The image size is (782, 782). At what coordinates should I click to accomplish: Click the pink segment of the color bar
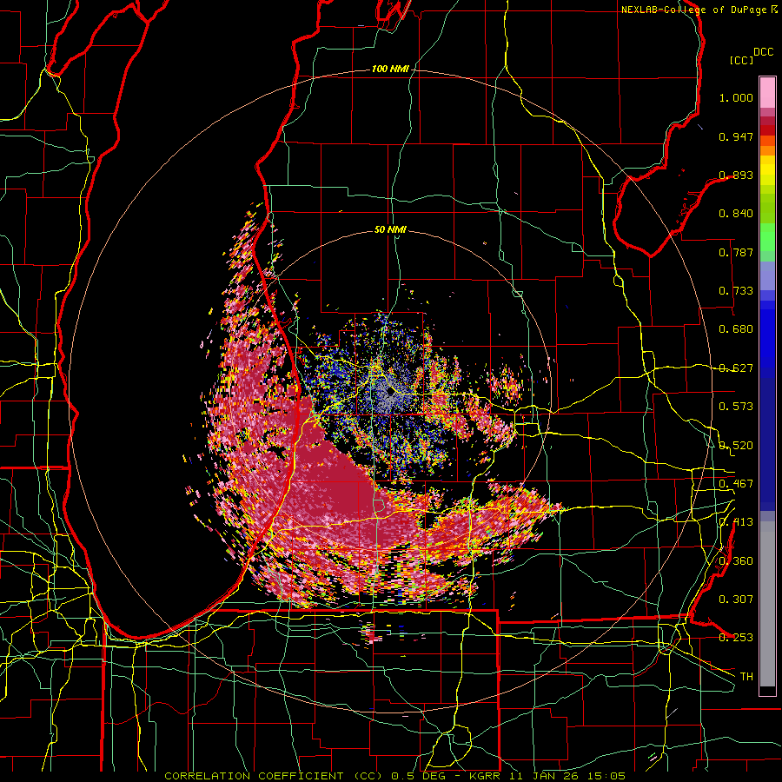pos(767,92)
